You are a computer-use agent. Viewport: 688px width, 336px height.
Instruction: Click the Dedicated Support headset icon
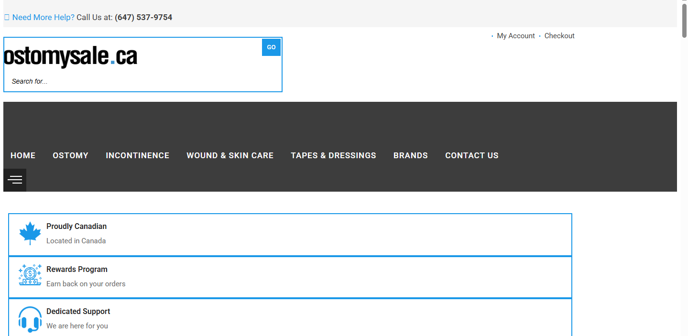point(30,319)
